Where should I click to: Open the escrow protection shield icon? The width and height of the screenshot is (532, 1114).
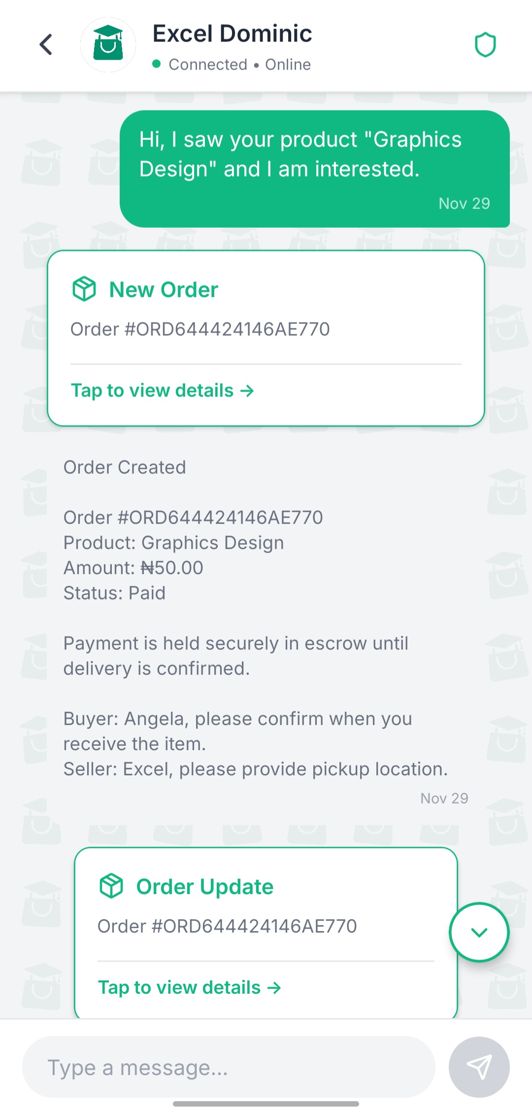pyautogui.click(x=486, y=44)
